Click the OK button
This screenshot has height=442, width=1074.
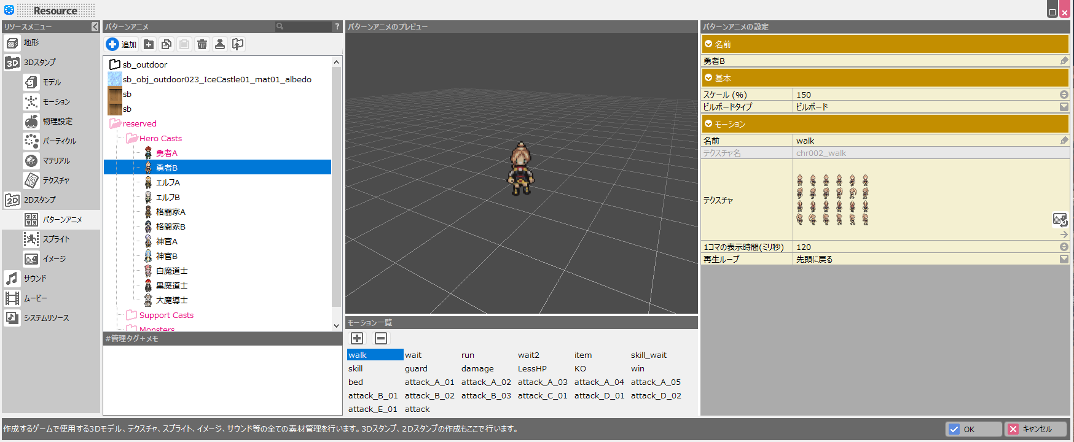pos(973,429)
